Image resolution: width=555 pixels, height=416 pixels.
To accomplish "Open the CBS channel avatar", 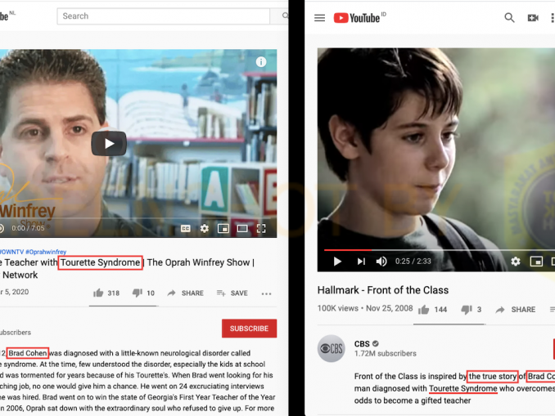I will point(332,348).
